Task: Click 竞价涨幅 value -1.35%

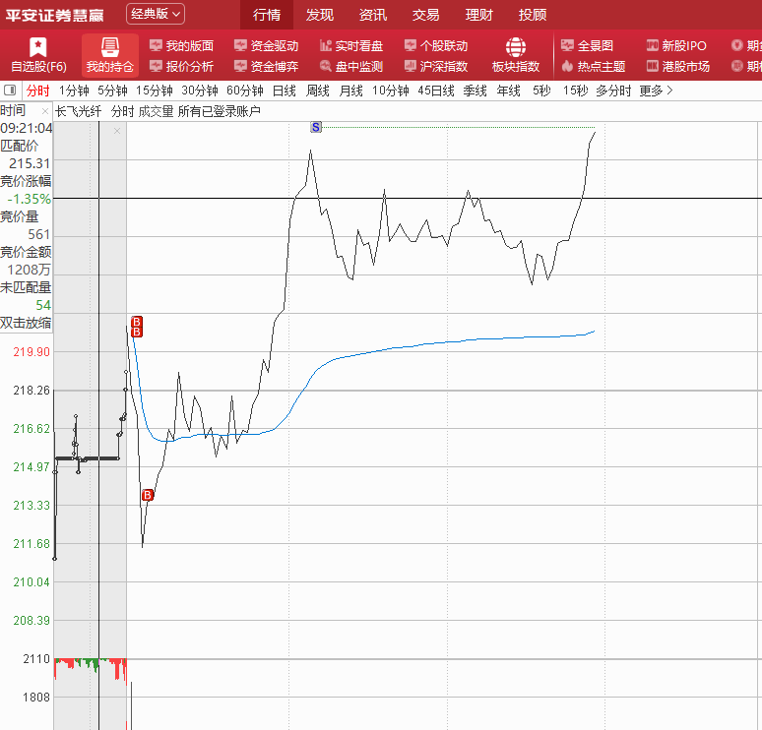Action: pyautogui.click(x=29, y=199)
